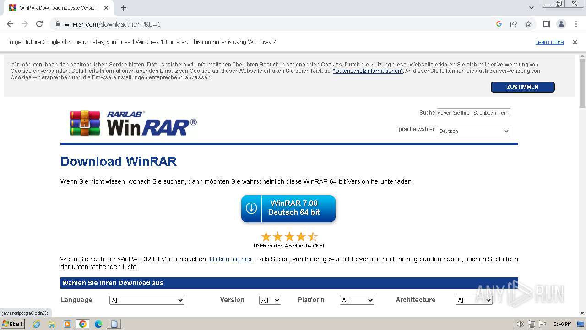Click the address bar URL

coord(113,24)
